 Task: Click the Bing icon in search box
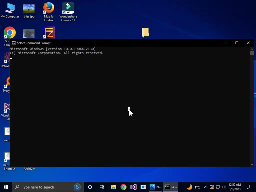(77, 187)
